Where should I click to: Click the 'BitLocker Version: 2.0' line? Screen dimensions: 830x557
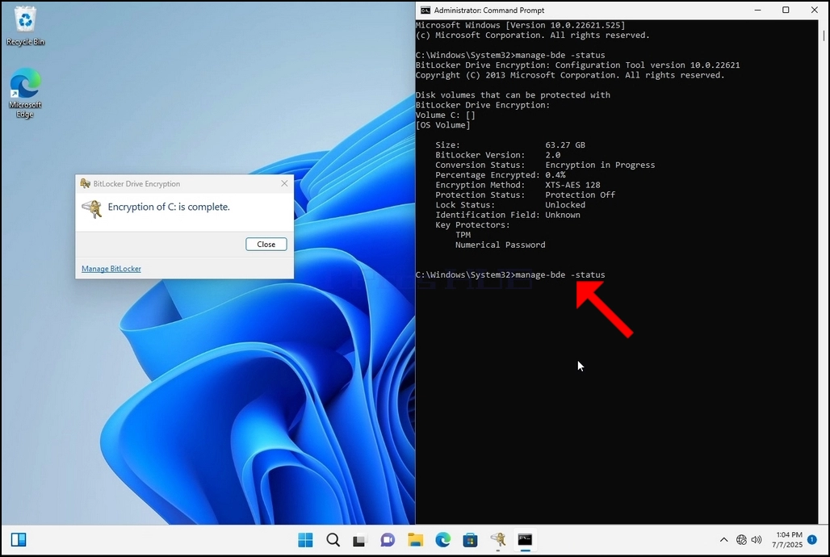497,155
